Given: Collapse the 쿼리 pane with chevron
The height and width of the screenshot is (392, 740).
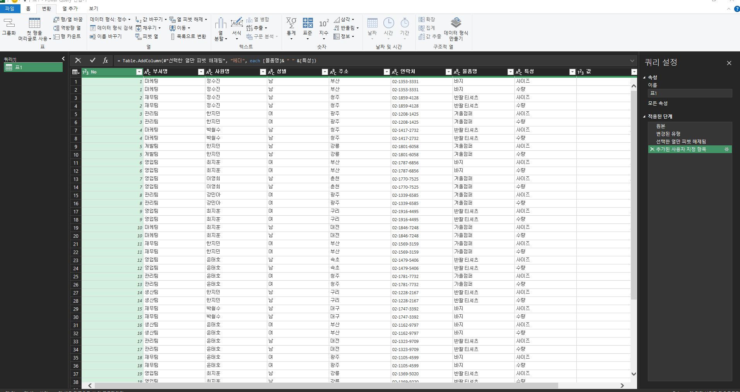Looking at the screenshot, I should point(63,59).
